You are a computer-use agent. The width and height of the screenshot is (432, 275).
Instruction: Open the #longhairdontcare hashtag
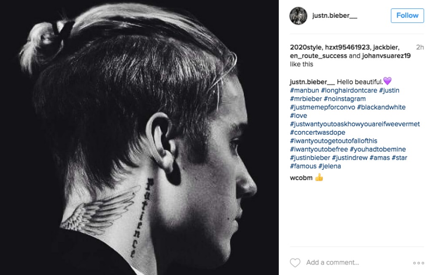pos(349,90)
